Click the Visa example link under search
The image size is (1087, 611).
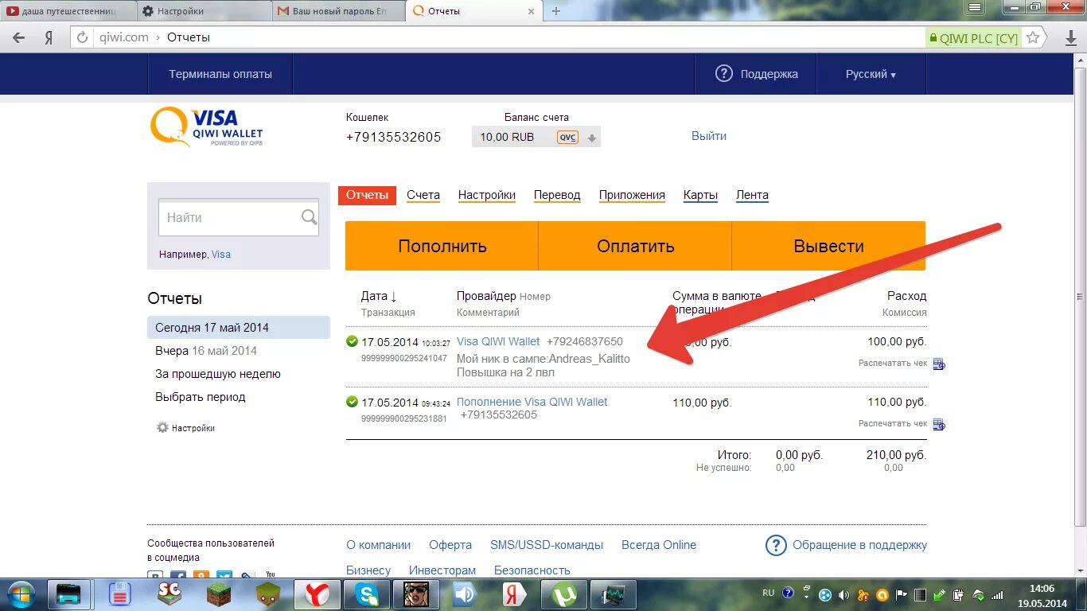click(221, 255)
